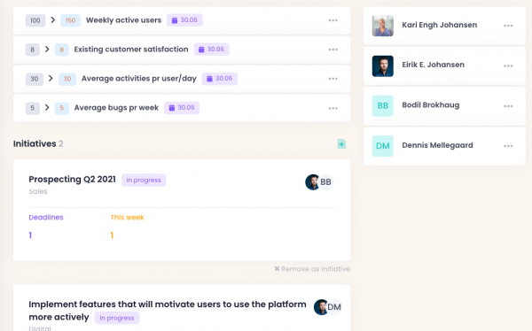This screenshot has width=532, height=331.
Task: Click the date badge on Average bugs pr week
Action: tap(182, 108)
